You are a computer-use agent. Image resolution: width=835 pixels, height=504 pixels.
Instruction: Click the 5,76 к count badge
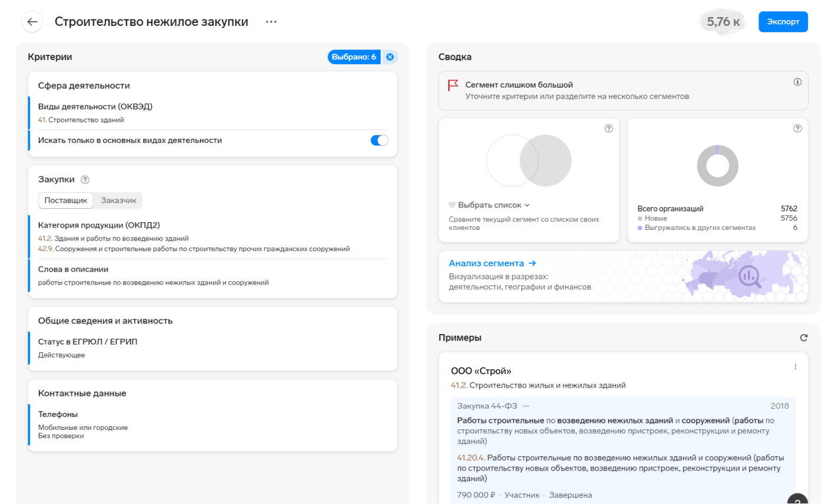point(723,22)
